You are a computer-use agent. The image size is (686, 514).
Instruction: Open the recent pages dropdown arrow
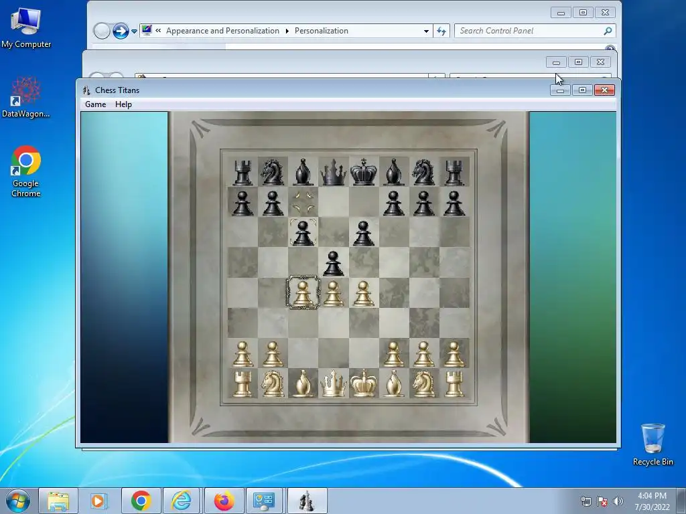pos(134,31)
